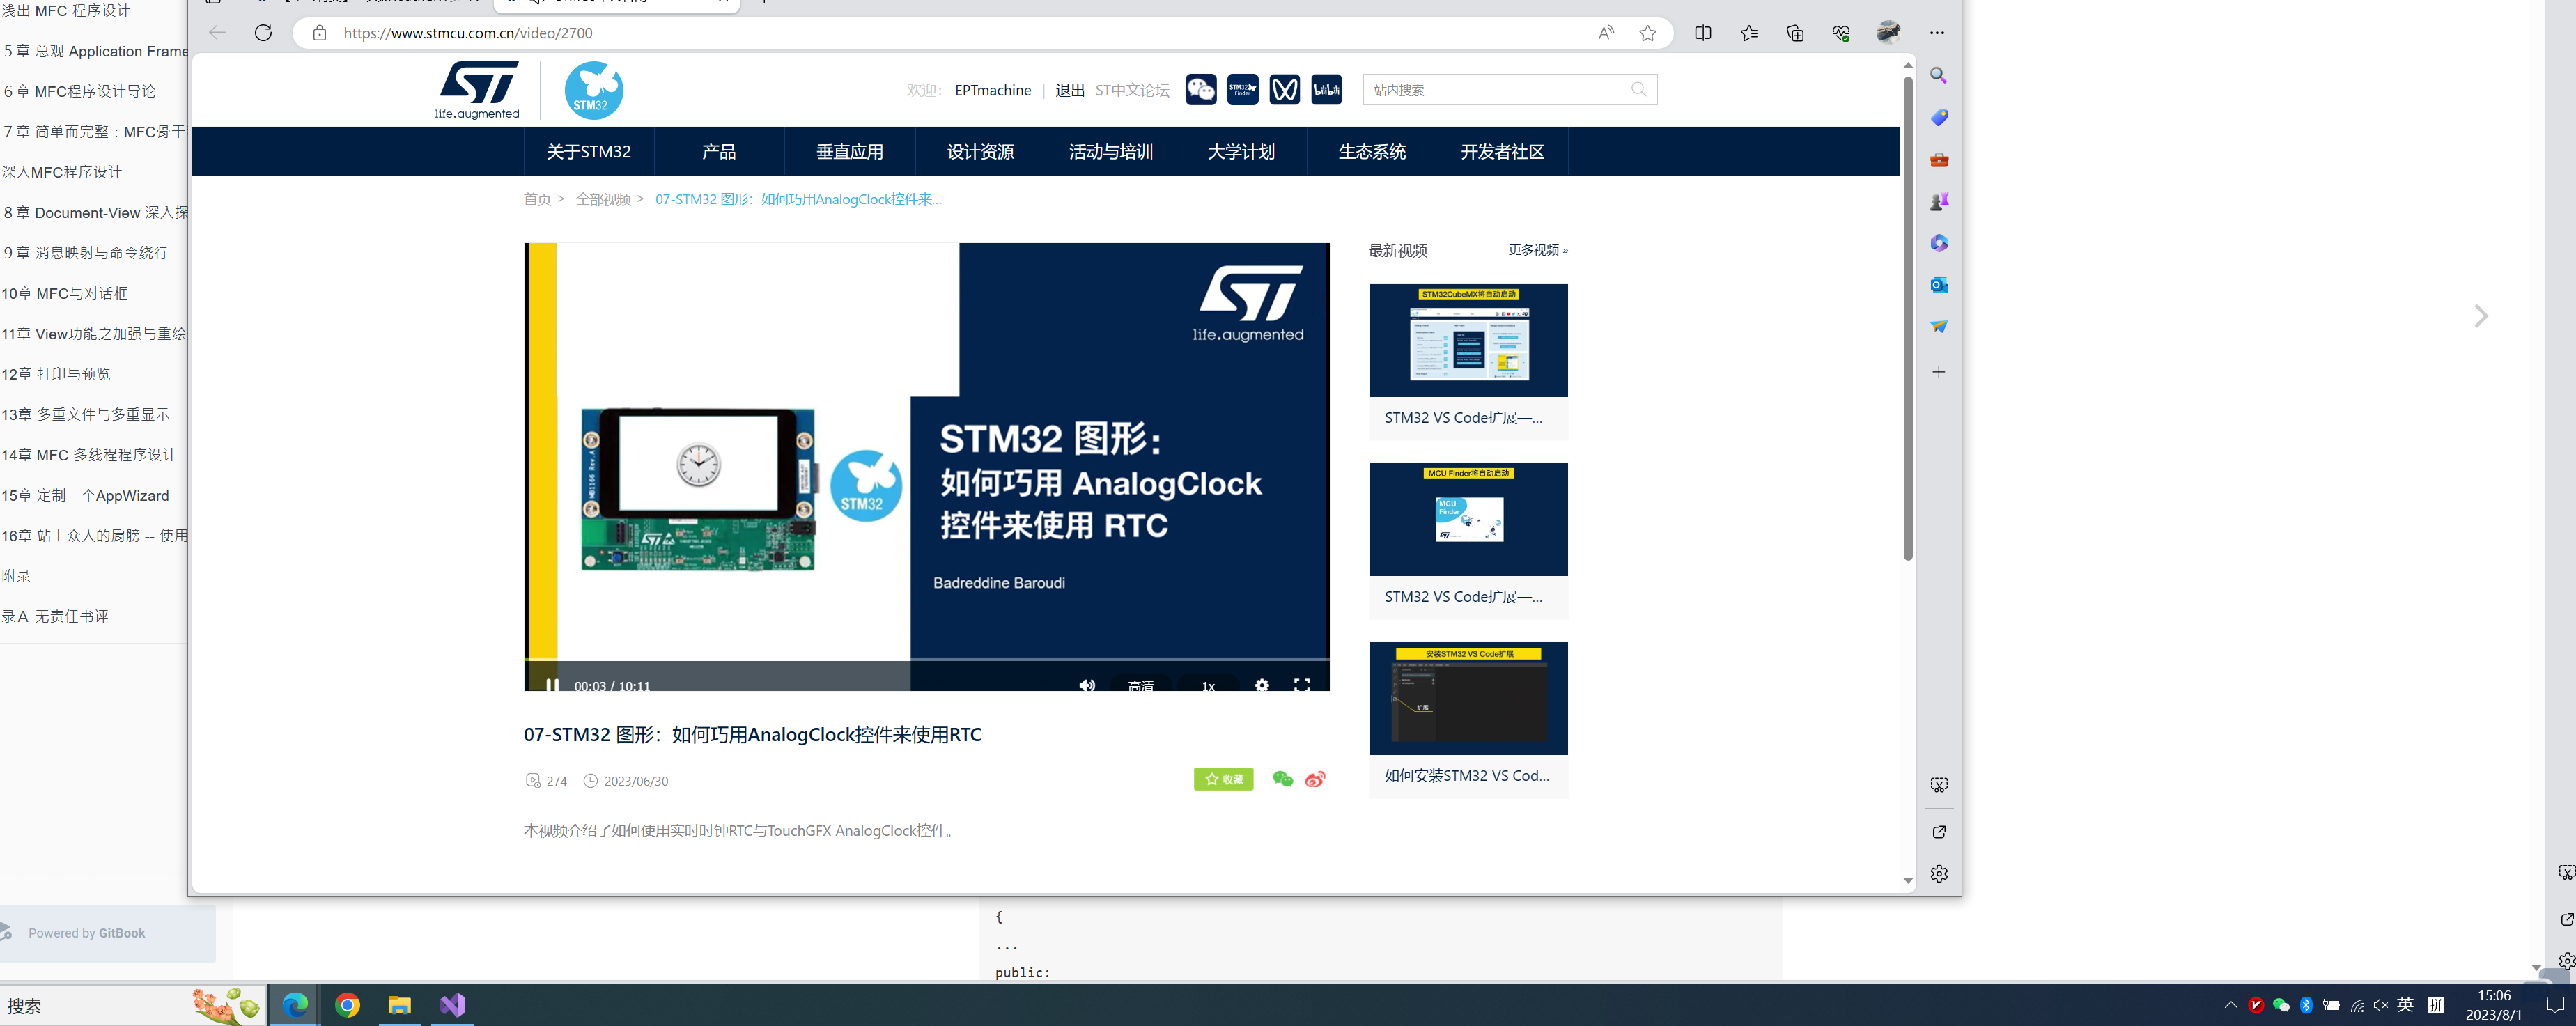Click the 退出 logout link
The image size is (2576, 1026).
(x=1069, y=90)
